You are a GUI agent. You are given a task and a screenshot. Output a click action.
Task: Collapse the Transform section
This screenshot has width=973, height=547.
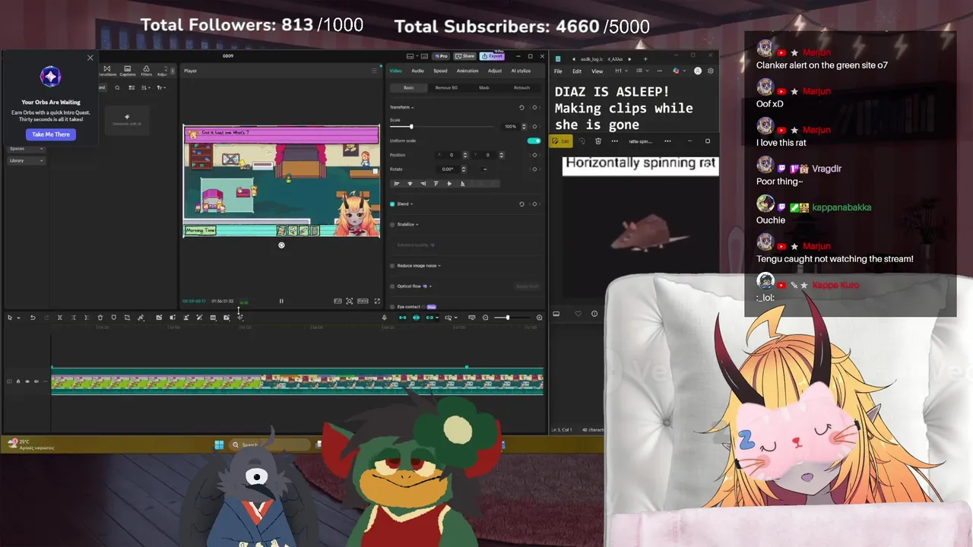(x=413, y=107)
